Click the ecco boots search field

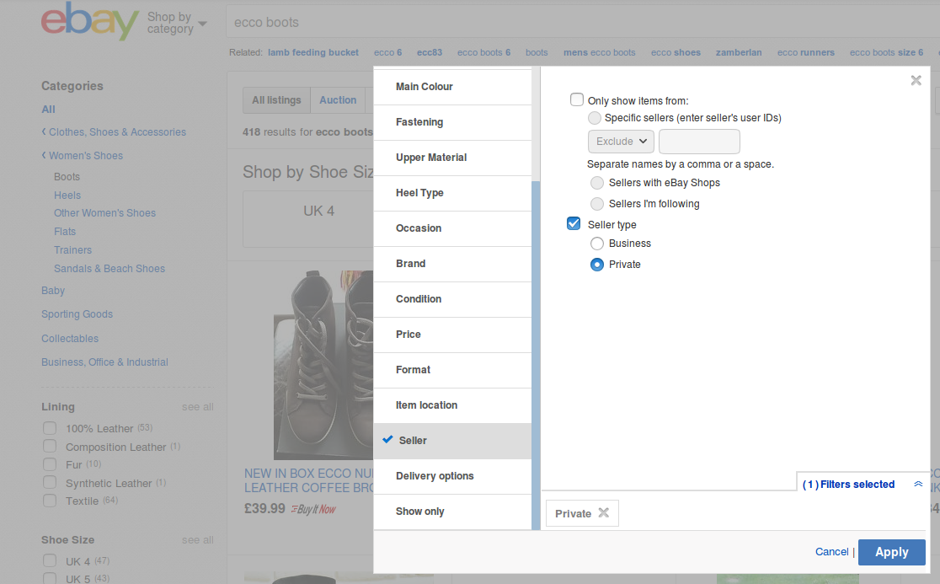[x=581, y=23]
